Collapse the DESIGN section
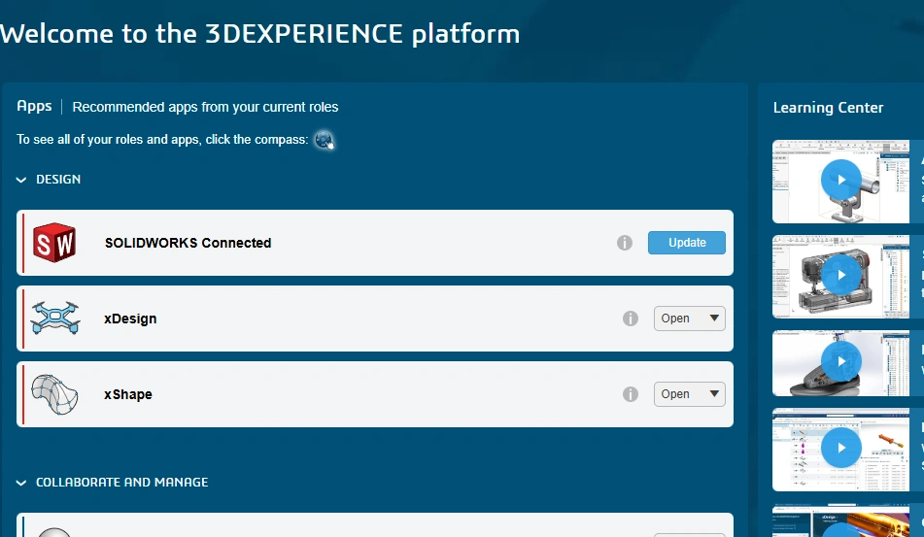924x537 pixels. (21, 180)
